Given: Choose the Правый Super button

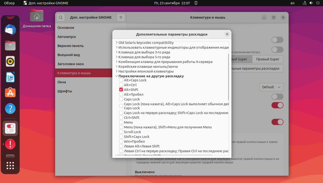Looking at the screenshot, I should 267,59.
